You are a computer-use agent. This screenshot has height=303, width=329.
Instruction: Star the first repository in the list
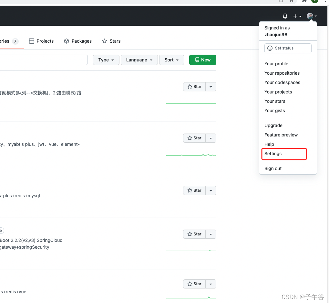[x=194, y=86]
